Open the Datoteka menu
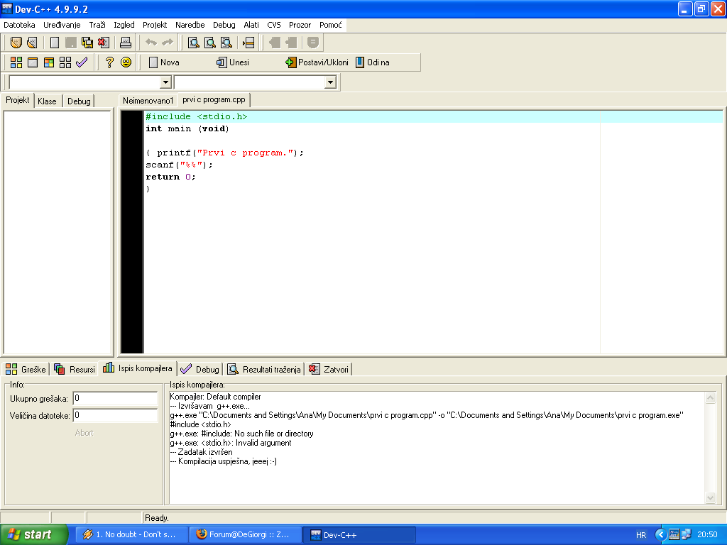727x545 pixels. pos(19,25)
